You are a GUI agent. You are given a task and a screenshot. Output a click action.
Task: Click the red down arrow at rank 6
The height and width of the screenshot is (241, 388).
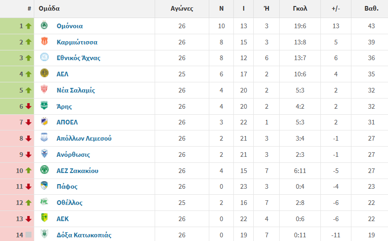(28, 106)
